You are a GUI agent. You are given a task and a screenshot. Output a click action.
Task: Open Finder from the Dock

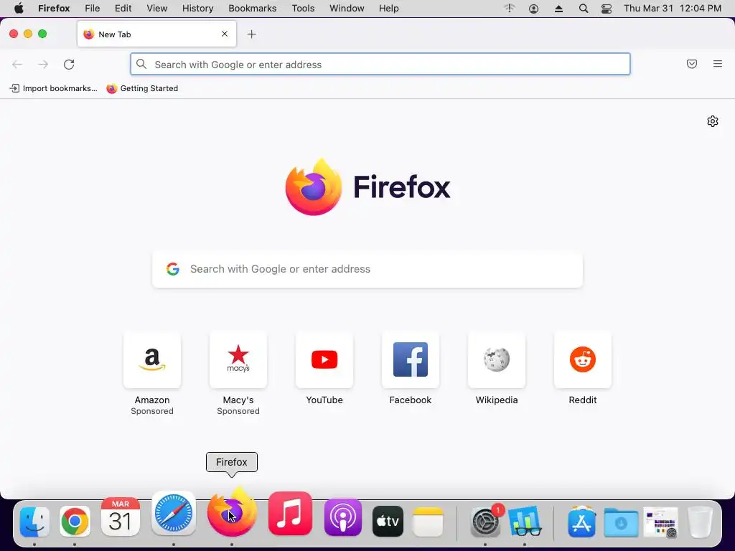(34, 522)
